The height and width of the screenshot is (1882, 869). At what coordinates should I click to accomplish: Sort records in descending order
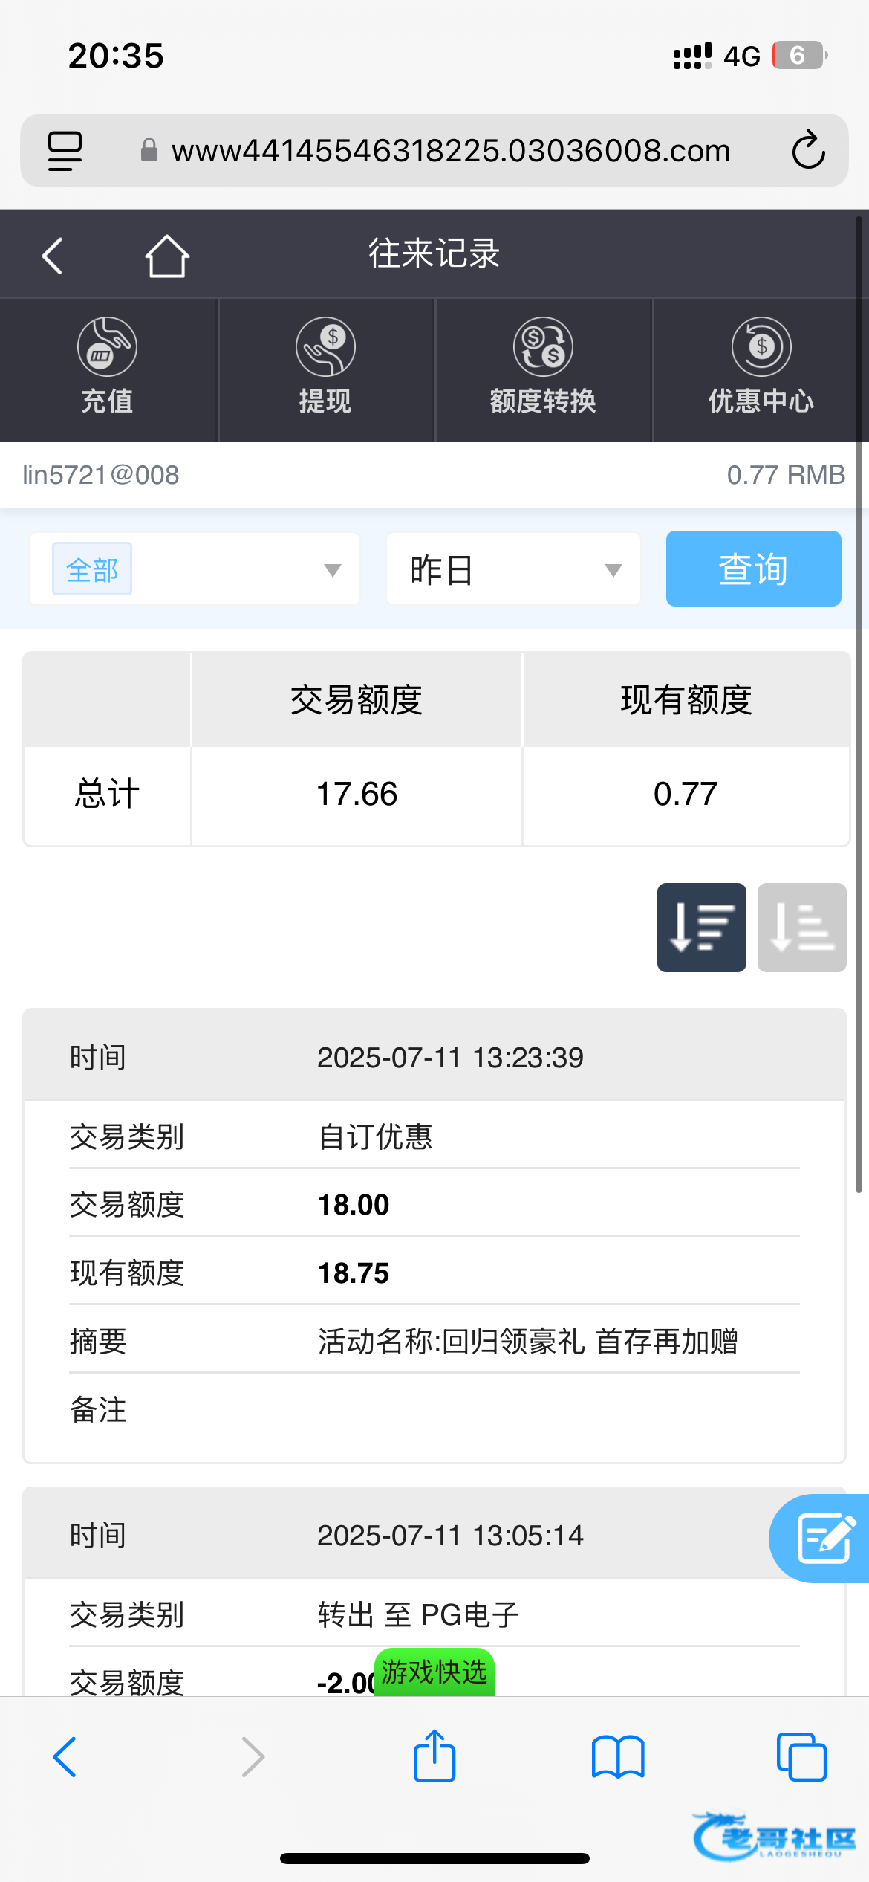pyautogui.click(x=701, y=928)
